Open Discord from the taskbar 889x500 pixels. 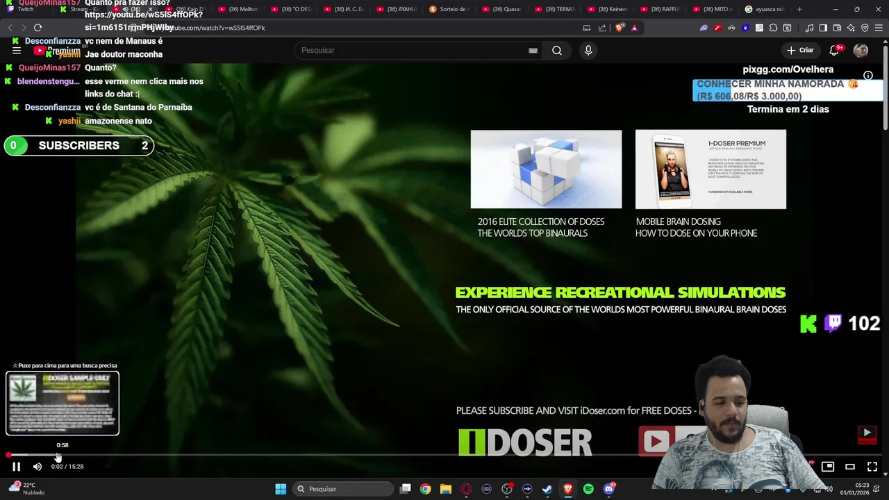pyautogui.click(x=609, y=489)
